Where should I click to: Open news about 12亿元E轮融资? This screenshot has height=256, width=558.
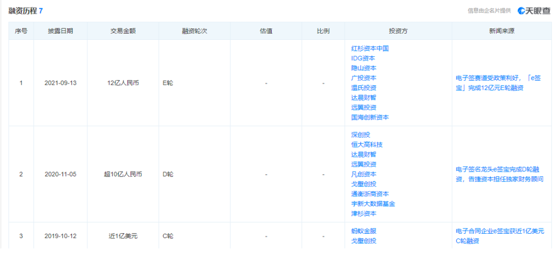(x=498, y=83)
